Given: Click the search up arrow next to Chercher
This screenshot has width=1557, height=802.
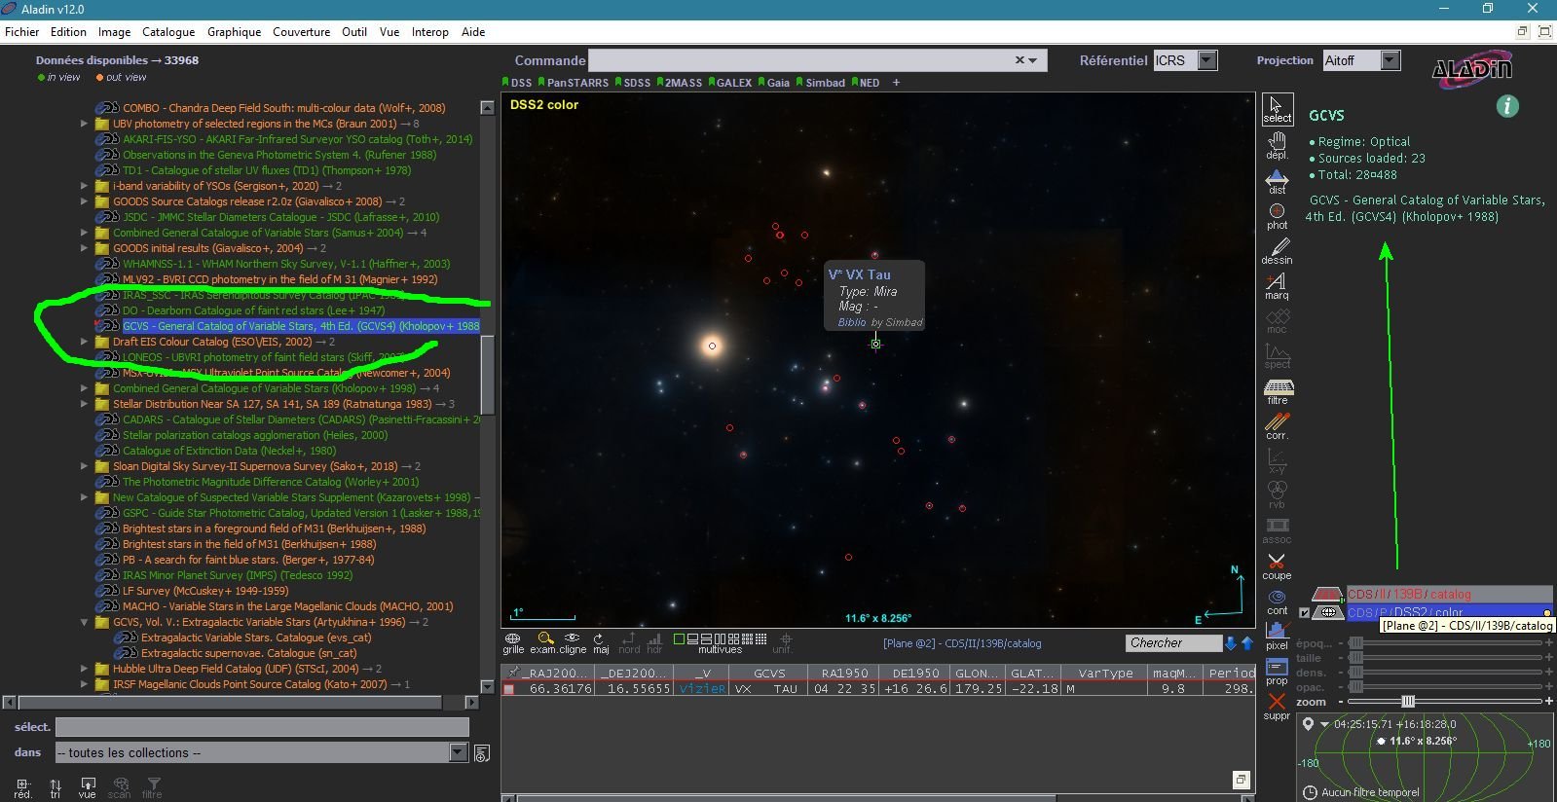Looking at the screenshot, I should [1247, 643].
